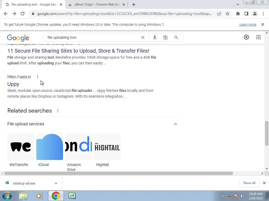Open the Chrome profile avatar
269x201 pixels.
click(255, 14)
